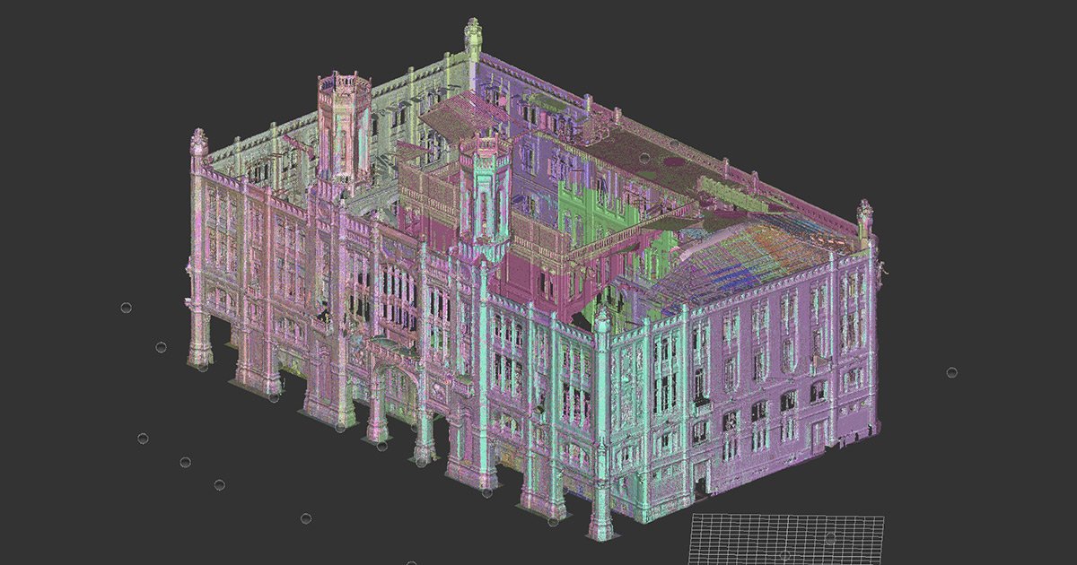Click the scan sphere at the left corner pillar base
Image resolution: width=1077 pixels, height=565 pixels.
pos(204,366)
